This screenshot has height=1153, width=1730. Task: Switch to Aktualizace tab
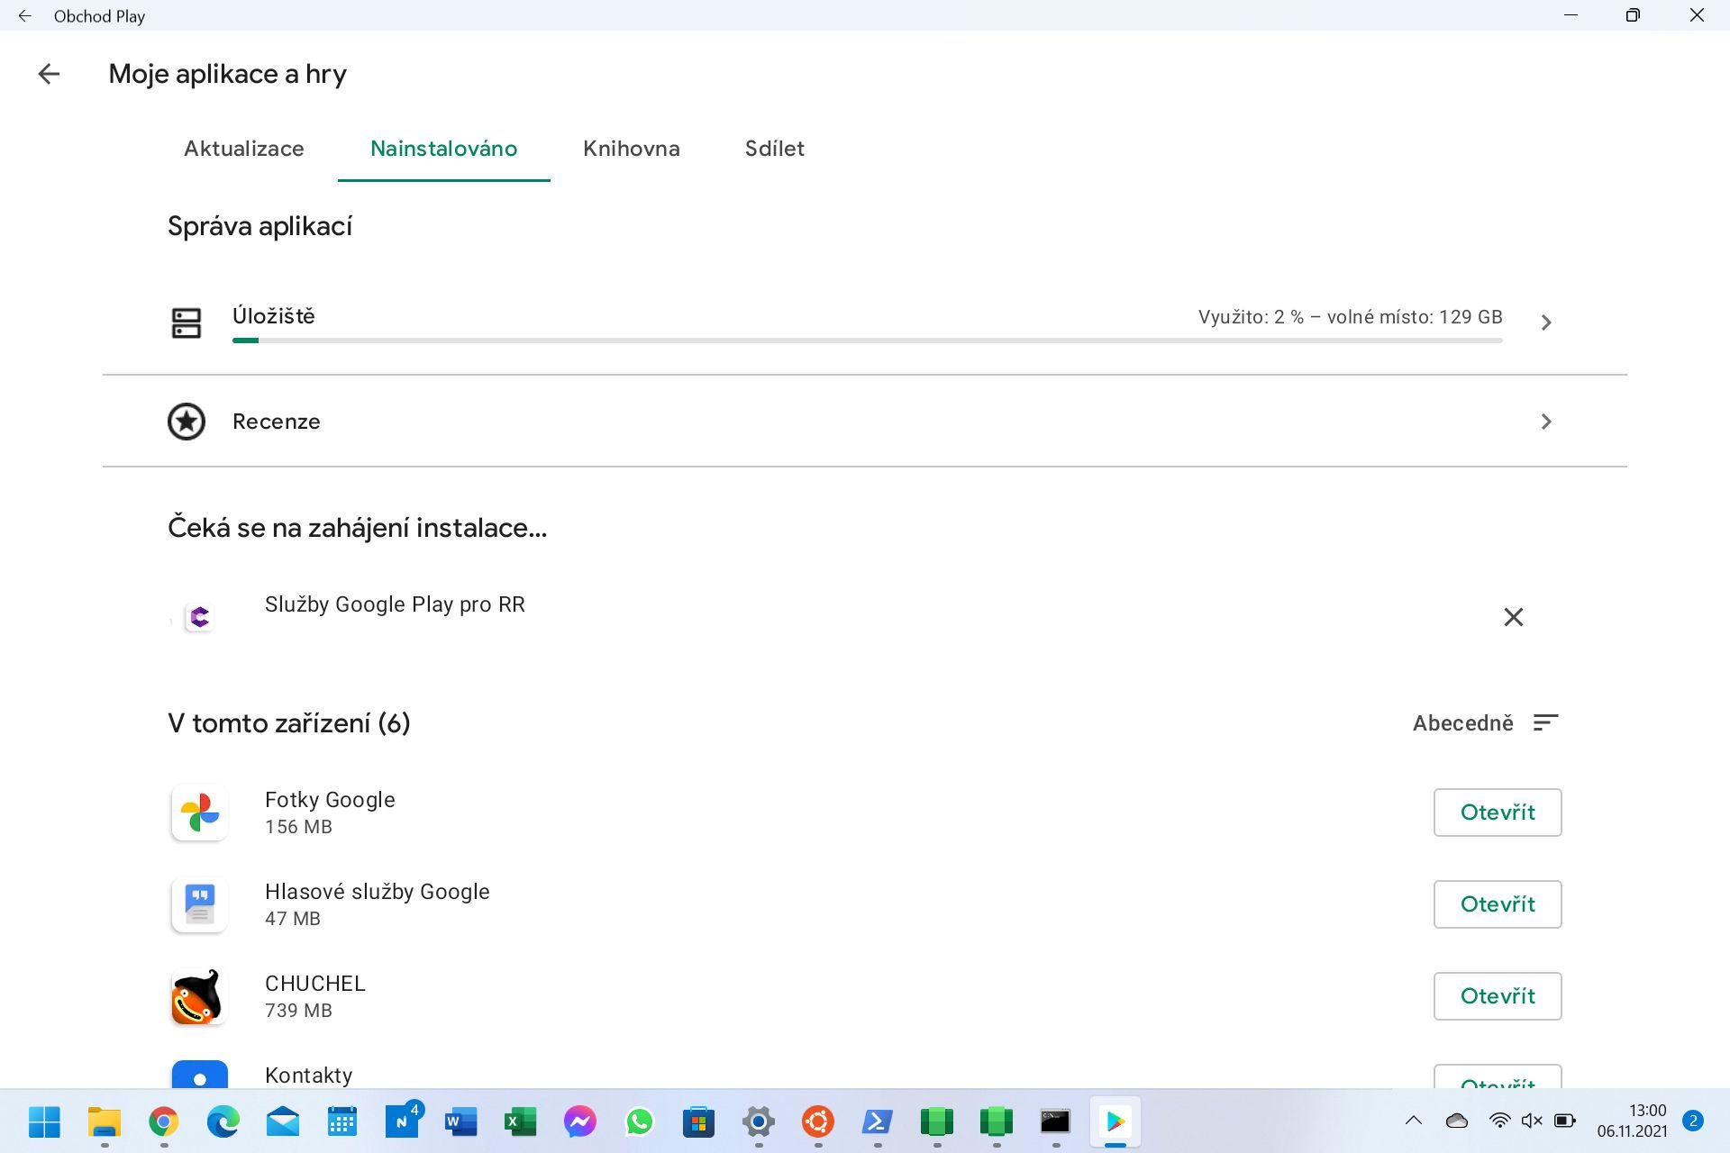[244, 149]
